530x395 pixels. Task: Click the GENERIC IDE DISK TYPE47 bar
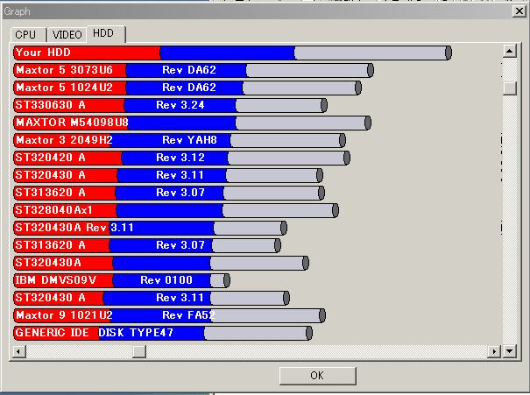pos(163,333)
